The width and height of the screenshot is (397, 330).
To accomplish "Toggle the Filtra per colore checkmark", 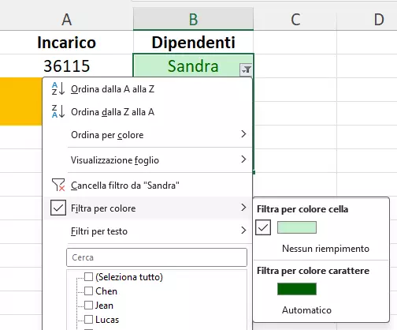I will point(58,208).
